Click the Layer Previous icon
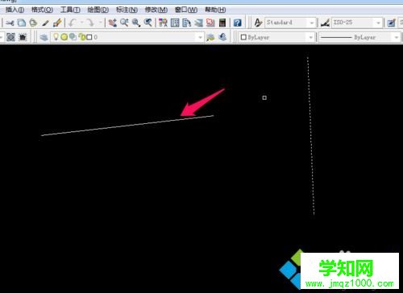 pos(222,37)
